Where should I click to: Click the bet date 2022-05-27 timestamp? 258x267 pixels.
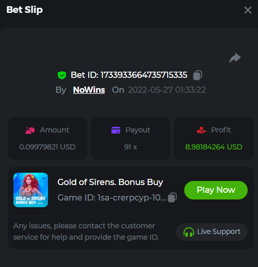click(167, 90)
